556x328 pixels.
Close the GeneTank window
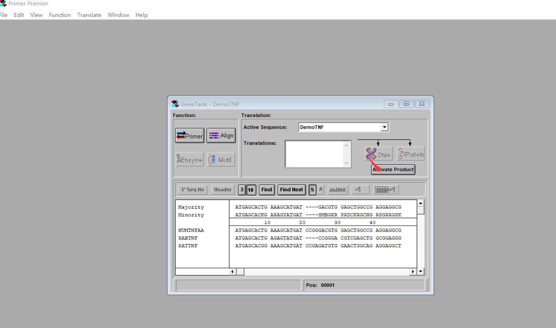click(422, 104)
